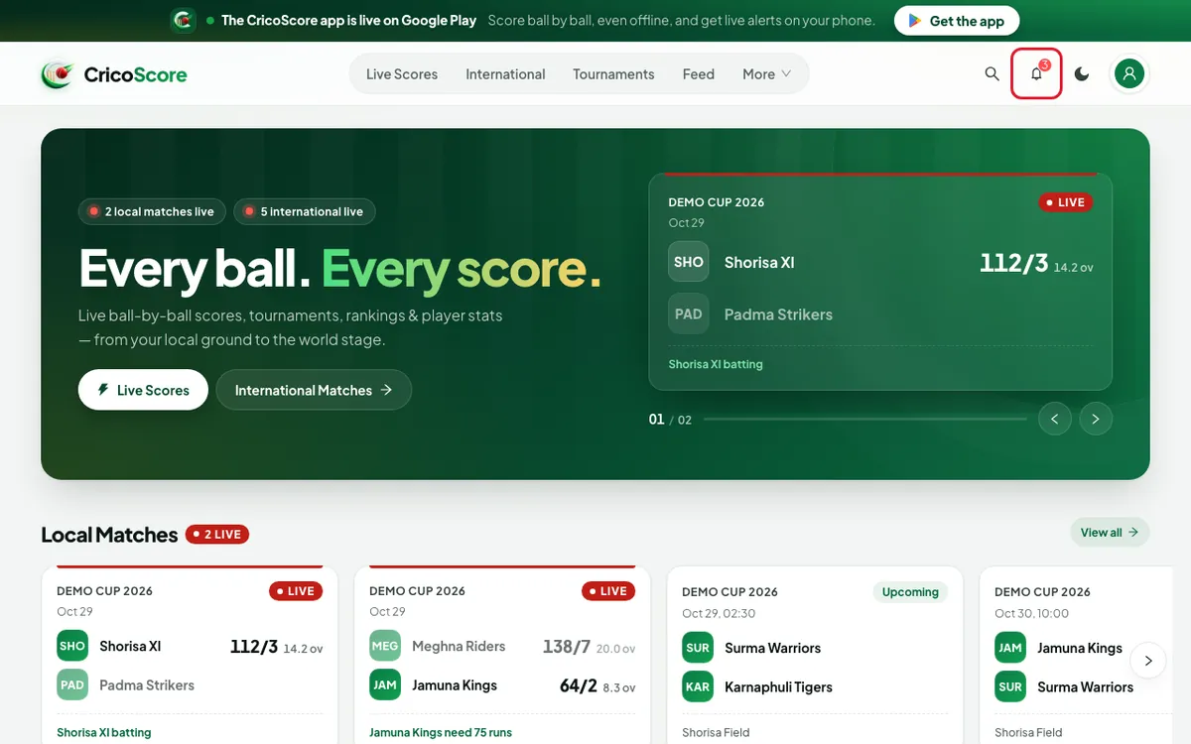Click the hero slide progress bar
The image size is (1191, 744).
(x=865, y=420)
